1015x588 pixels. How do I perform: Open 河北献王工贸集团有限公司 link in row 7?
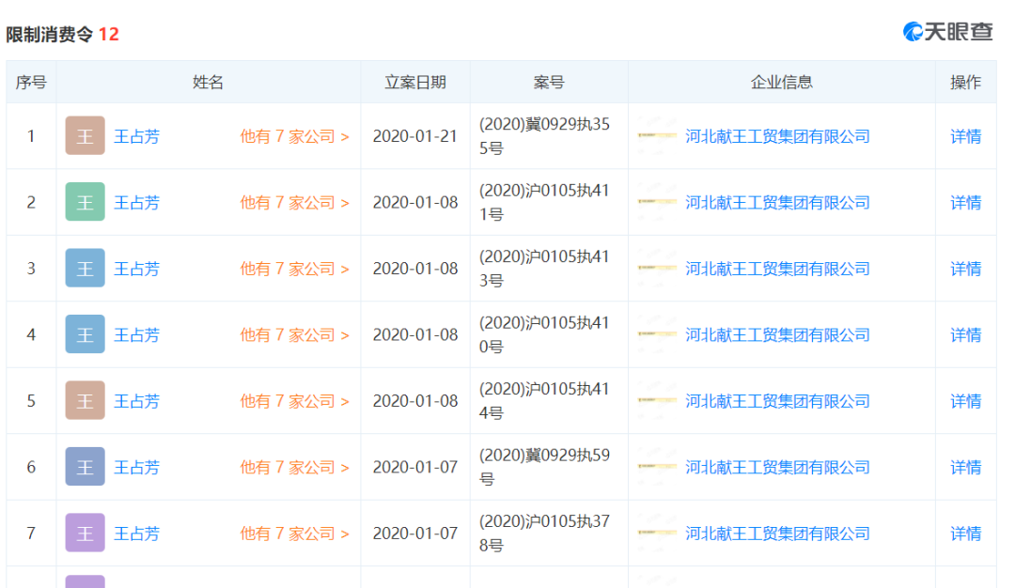777,534
